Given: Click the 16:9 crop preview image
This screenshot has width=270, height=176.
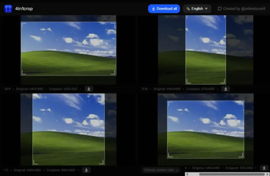Looking at the screenshot, I should tap(69, 49).
